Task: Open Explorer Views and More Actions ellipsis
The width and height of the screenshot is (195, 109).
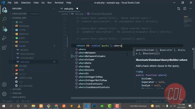Action: (53, 8)
